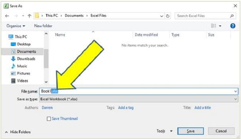Select This PC in the address breadcrumb
This screenshot has height=139, width=241.
52,16
